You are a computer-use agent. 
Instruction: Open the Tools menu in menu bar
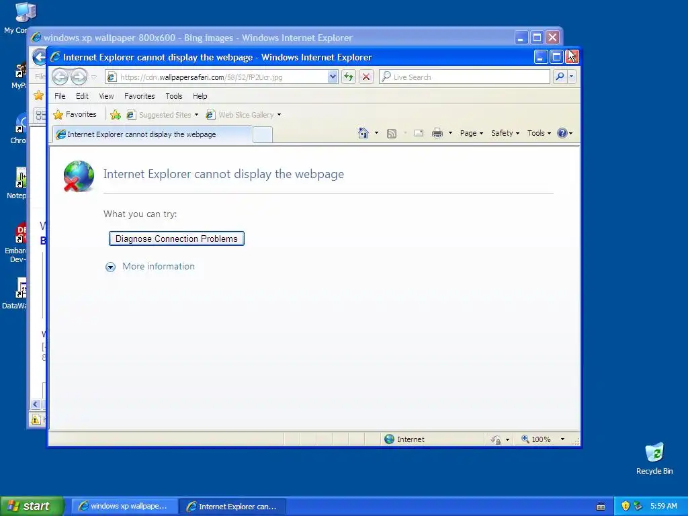pos(174,96)
